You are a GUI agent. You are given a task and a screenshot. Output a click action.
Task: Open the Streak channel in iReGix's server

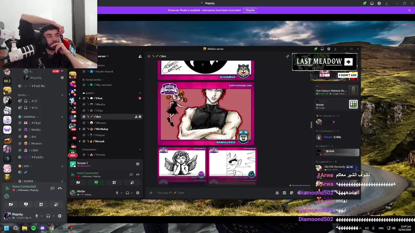(112, 141)
